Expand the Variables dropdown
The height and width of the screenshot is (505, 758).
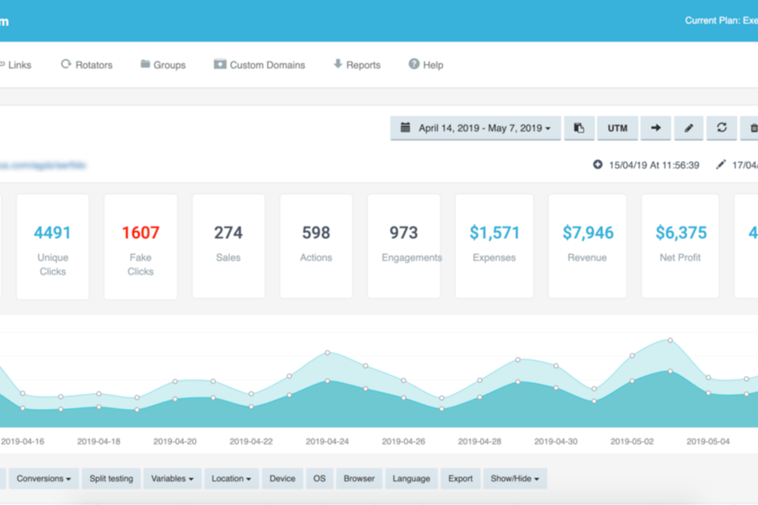tap(172, 478)
